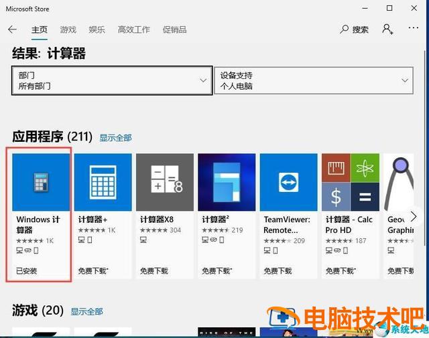Open the account sign-in icon

click(387, 29)
